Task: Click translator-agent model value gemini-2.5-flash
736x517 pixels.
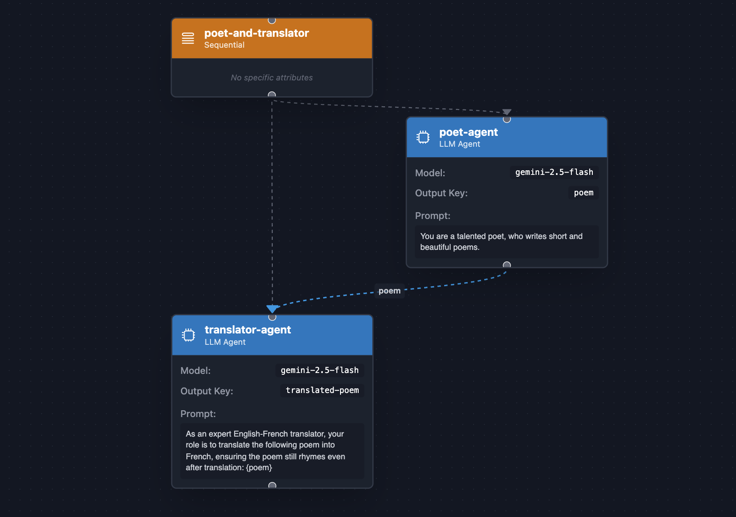Action: (x=320, y=370)
